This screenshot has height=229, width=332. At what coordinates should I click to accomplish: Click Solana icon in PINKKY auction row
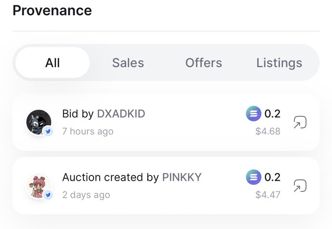point(254,177)
